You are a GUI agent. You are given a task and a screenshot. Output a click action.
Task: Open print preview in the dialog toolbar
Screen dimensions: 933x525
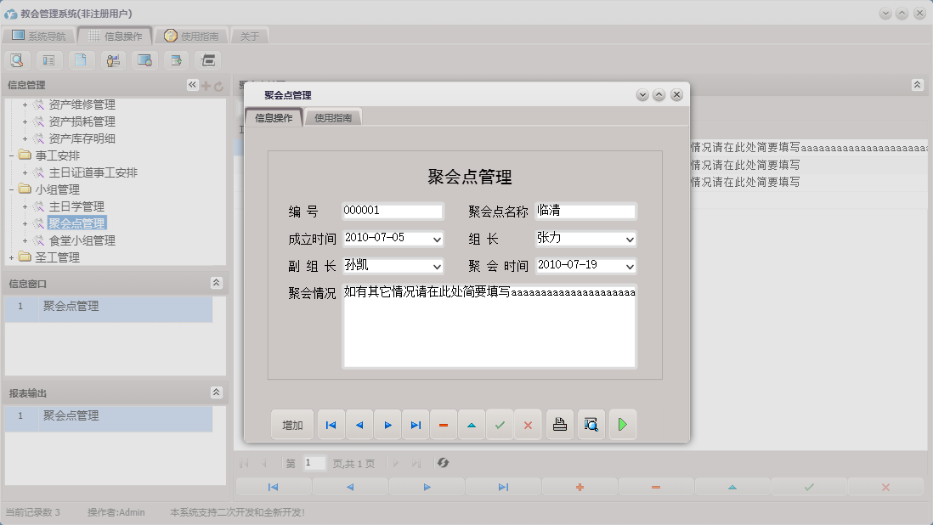point(591,424)
